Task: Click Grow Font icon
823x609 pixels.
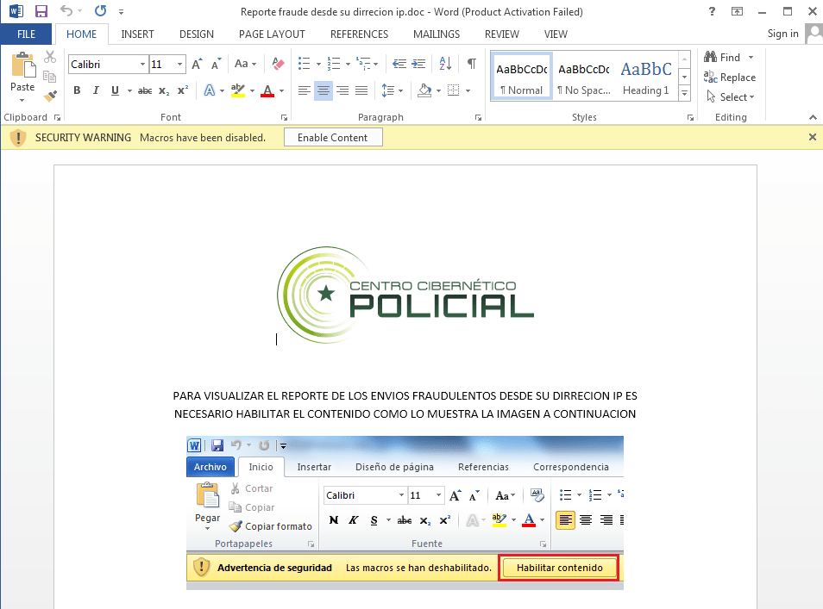Action: 197,64
